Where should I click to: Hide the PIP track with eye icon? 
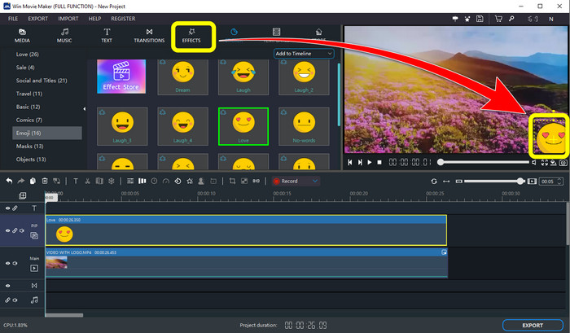pos(8,231)
